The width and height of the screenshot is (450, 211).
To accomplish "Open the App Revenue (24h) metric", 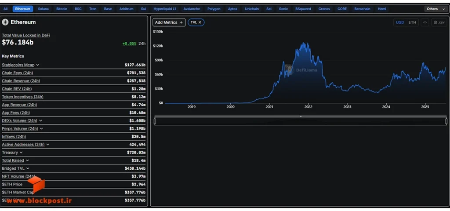I will [19, 105].
